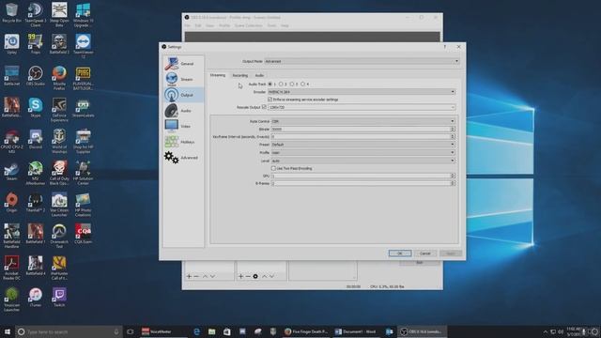Select audio track 4 radio button
This screenshot has width=601, height=338.
(x=302, y=84)
